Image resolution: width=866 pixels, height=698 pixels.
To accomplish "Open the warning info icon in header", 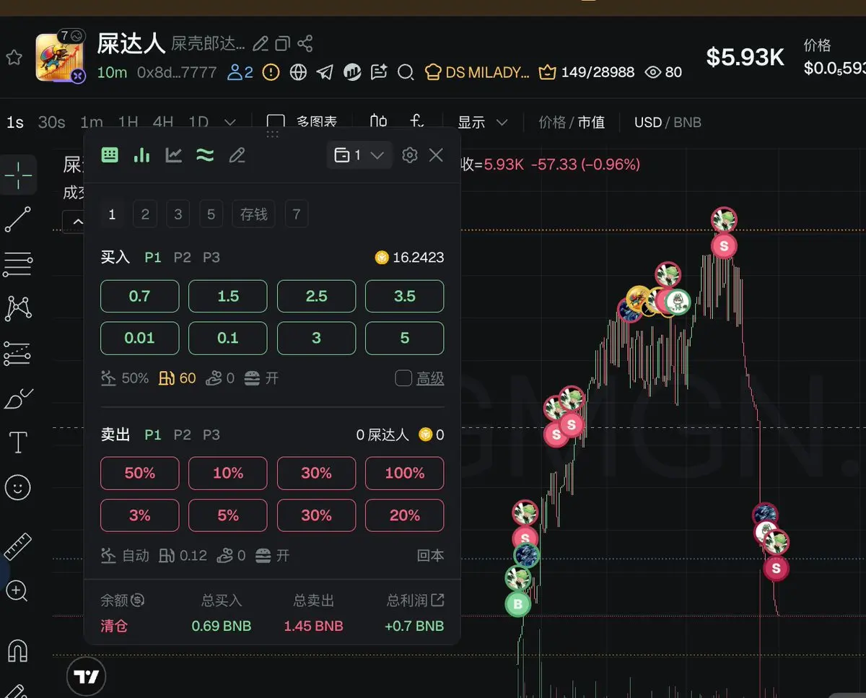I will [271, 72].
